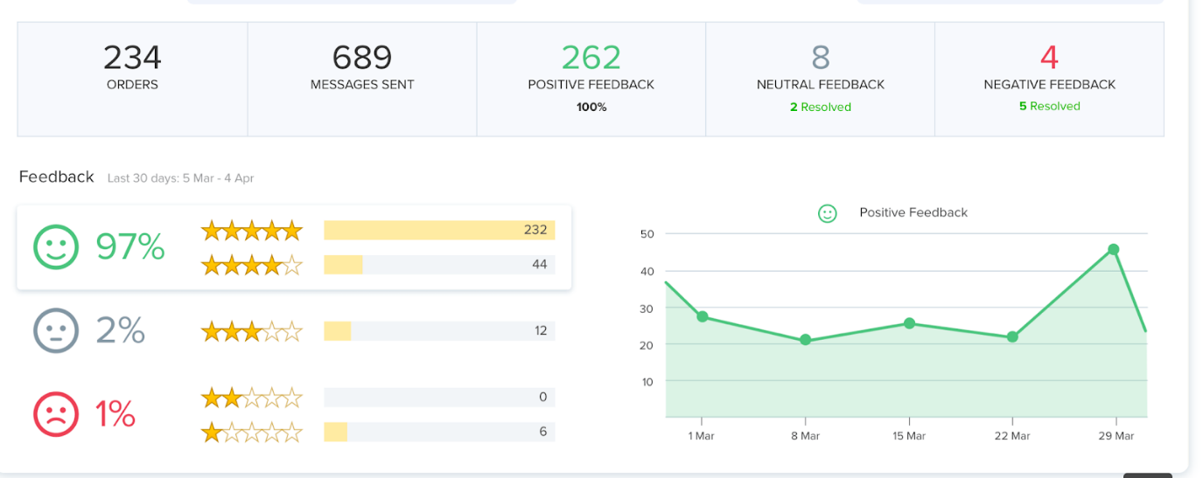This screenshot has height=478, width=1203.
Task: Click the smiley icon in the chart legend
Action: (827, 213)
